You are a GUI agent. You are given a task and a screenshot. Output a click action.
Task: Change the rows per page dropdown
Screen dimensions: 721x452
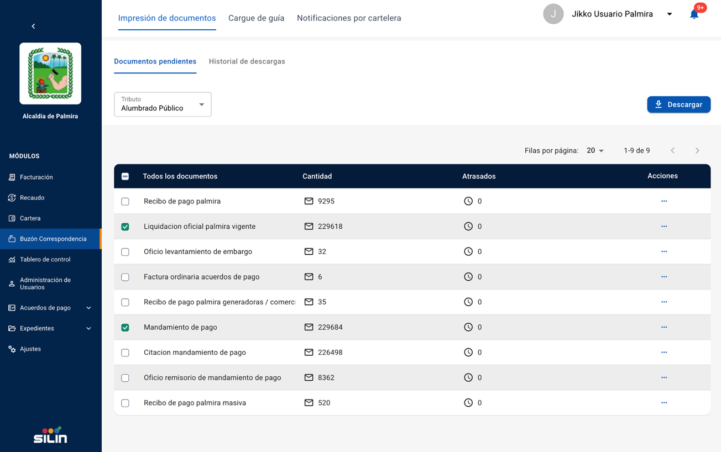[x=595, y=151]
